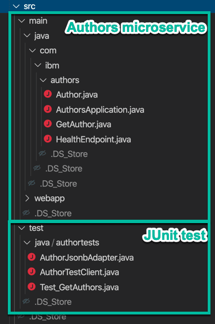Open AuthorsApplication.java file
The width and height of the screenshot is (215, 324).
pyautogui.click(x=100, y=110)
